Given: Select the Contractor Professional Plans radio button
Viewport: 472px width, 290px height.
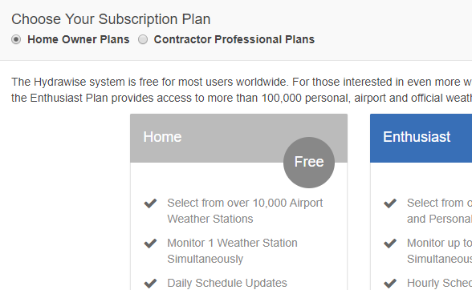Looking at the screenshot, I should click(143, 39).
